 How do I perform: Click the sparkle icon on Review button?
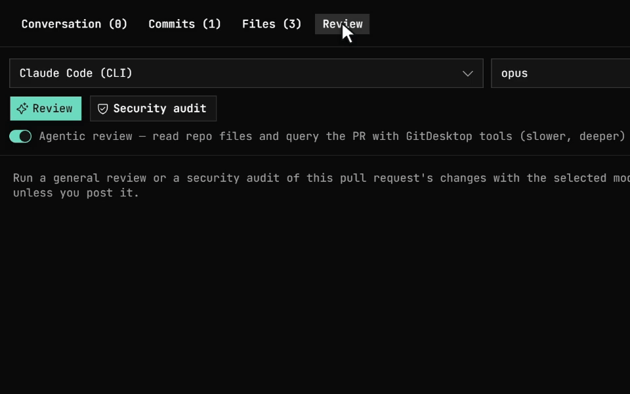coord(22,108)
